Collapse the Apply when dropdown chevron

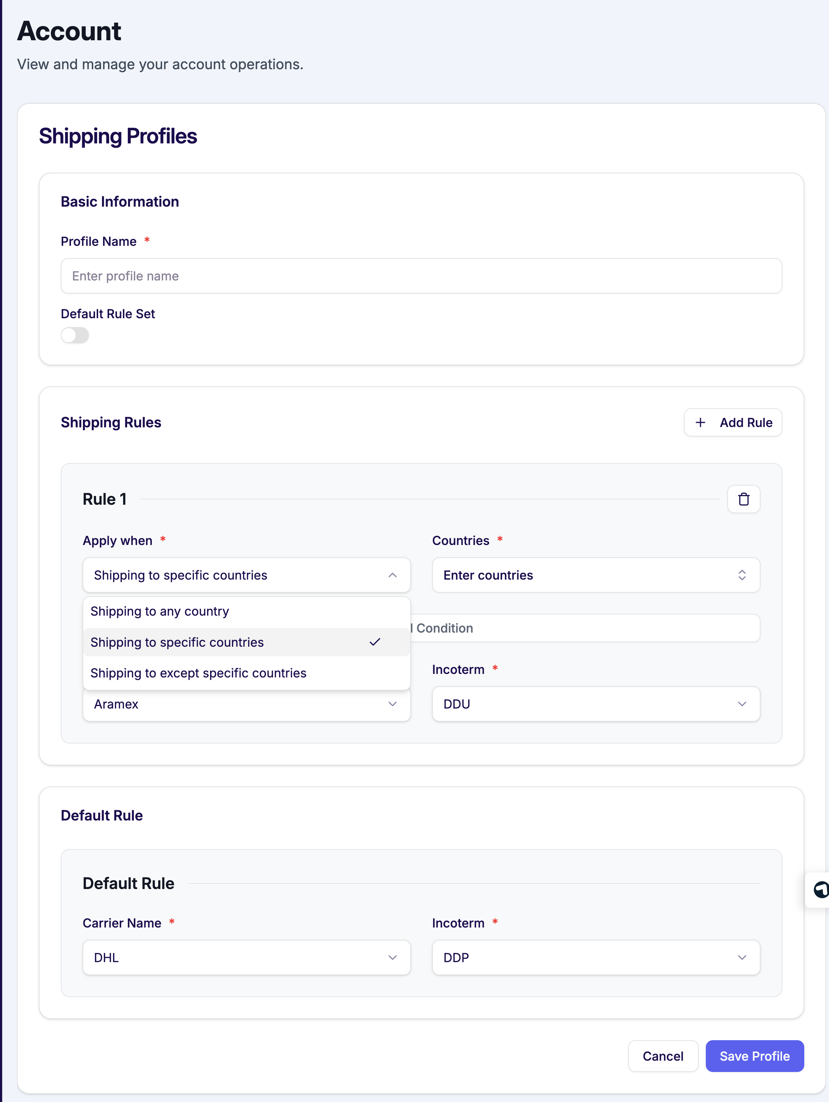[x=392, y=575]
